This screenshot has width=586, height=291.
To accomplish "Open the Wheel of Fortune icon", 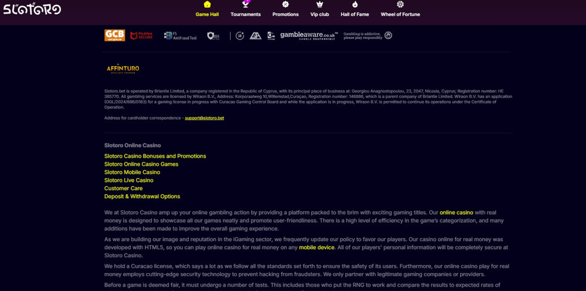I will point(400,5).
